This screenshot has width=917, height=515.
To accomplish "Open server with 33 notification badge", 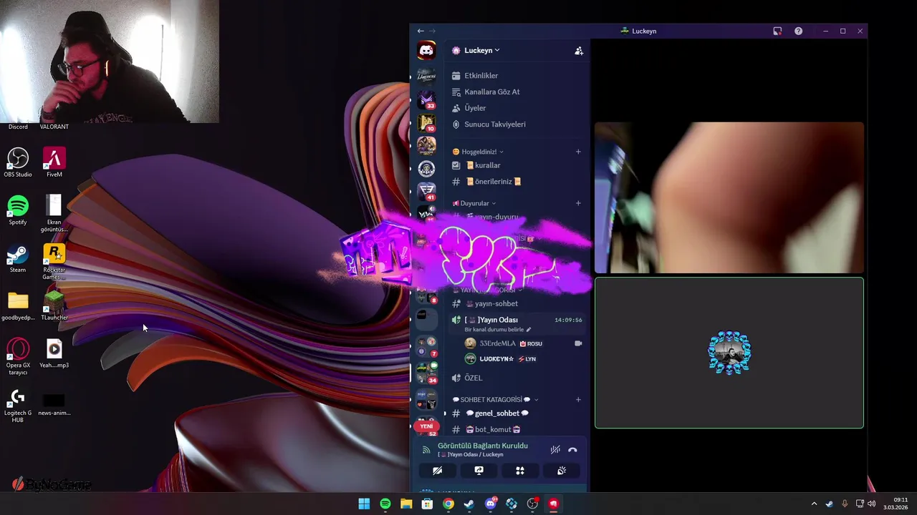I will pos(426,99).
